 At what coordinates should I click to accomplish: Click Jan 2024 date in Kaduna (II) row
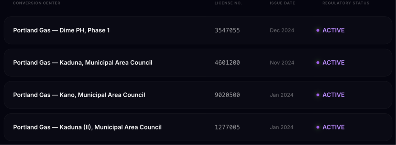click(282, 127)
